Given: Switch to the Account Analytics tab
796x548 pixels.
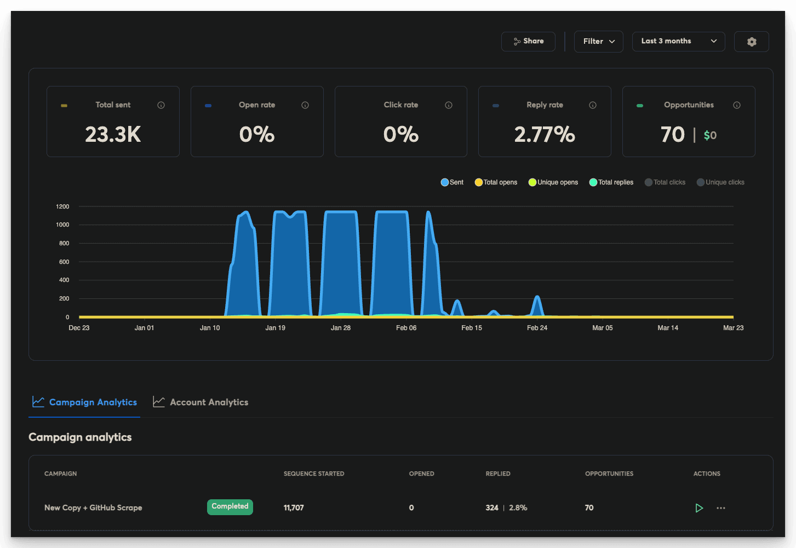Looking at the screenshot, I should pos(201,402).
